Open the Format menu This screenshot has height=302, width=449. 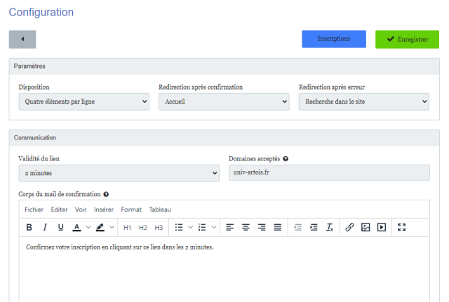click(131, 210)
